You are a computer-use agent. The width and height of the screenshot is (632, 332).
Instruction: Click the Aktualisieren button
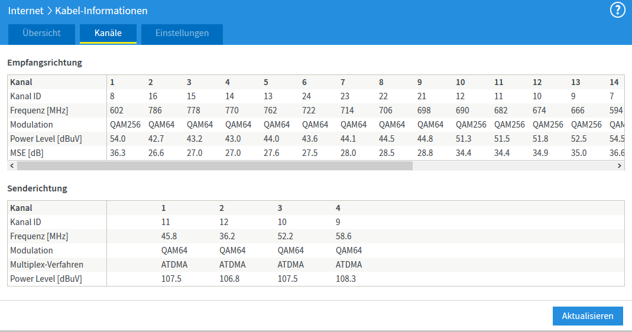(588, 316)
